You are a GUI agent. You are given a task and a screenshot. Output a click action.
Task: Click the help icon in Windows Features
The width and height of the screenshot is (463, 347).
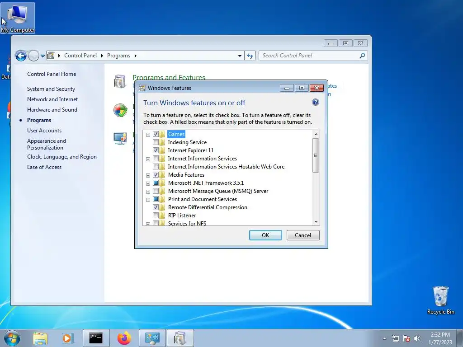315,103
